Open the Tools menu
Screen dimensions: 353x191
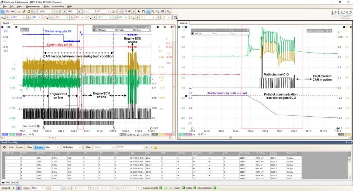tap(46, 7)
